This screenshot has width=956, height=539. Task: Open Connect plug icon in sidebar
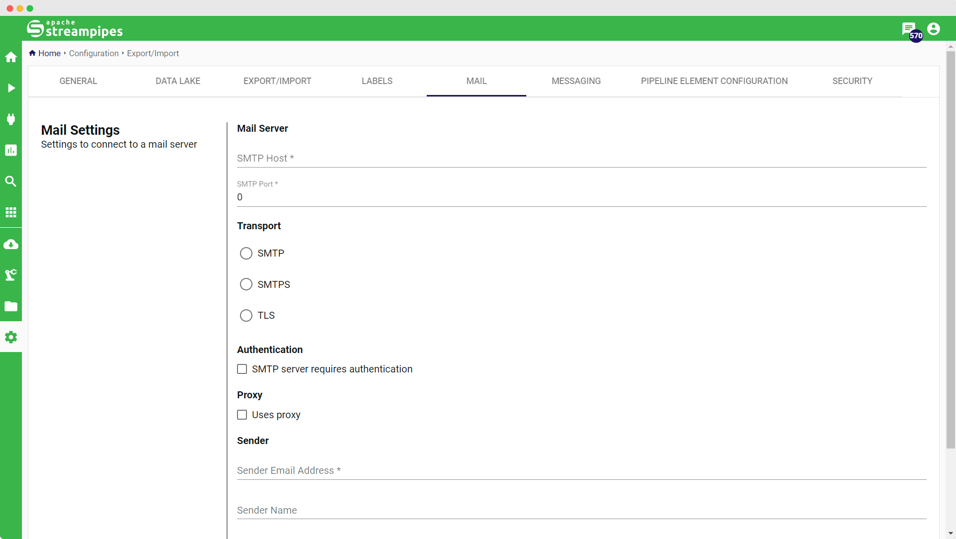pos(11,119)
